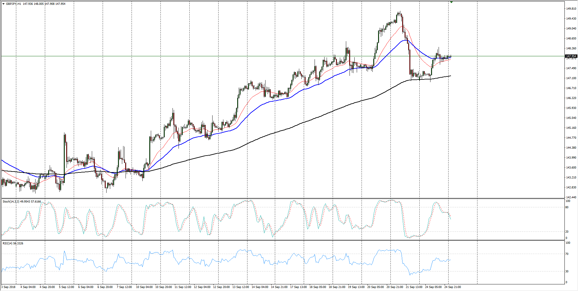
Task: Click the green chart shift triangle marker
Action: tap(451, 2)
